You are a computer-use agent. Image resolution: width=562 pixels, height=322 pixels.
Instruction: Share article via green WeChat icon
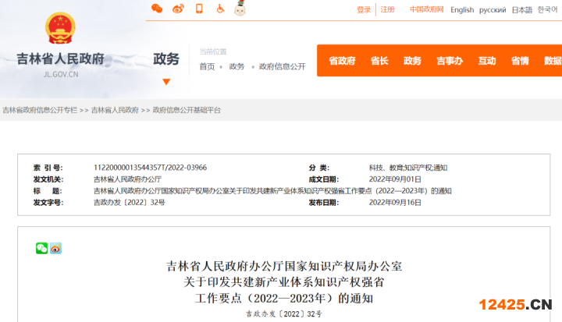(41, 248)
